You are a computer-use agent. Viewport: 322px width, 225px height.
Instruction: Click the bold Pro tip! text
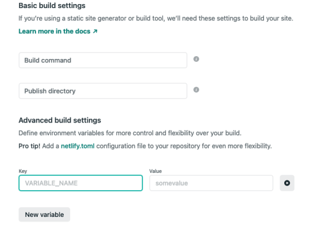pyautogui.click(x=30, y=146)
